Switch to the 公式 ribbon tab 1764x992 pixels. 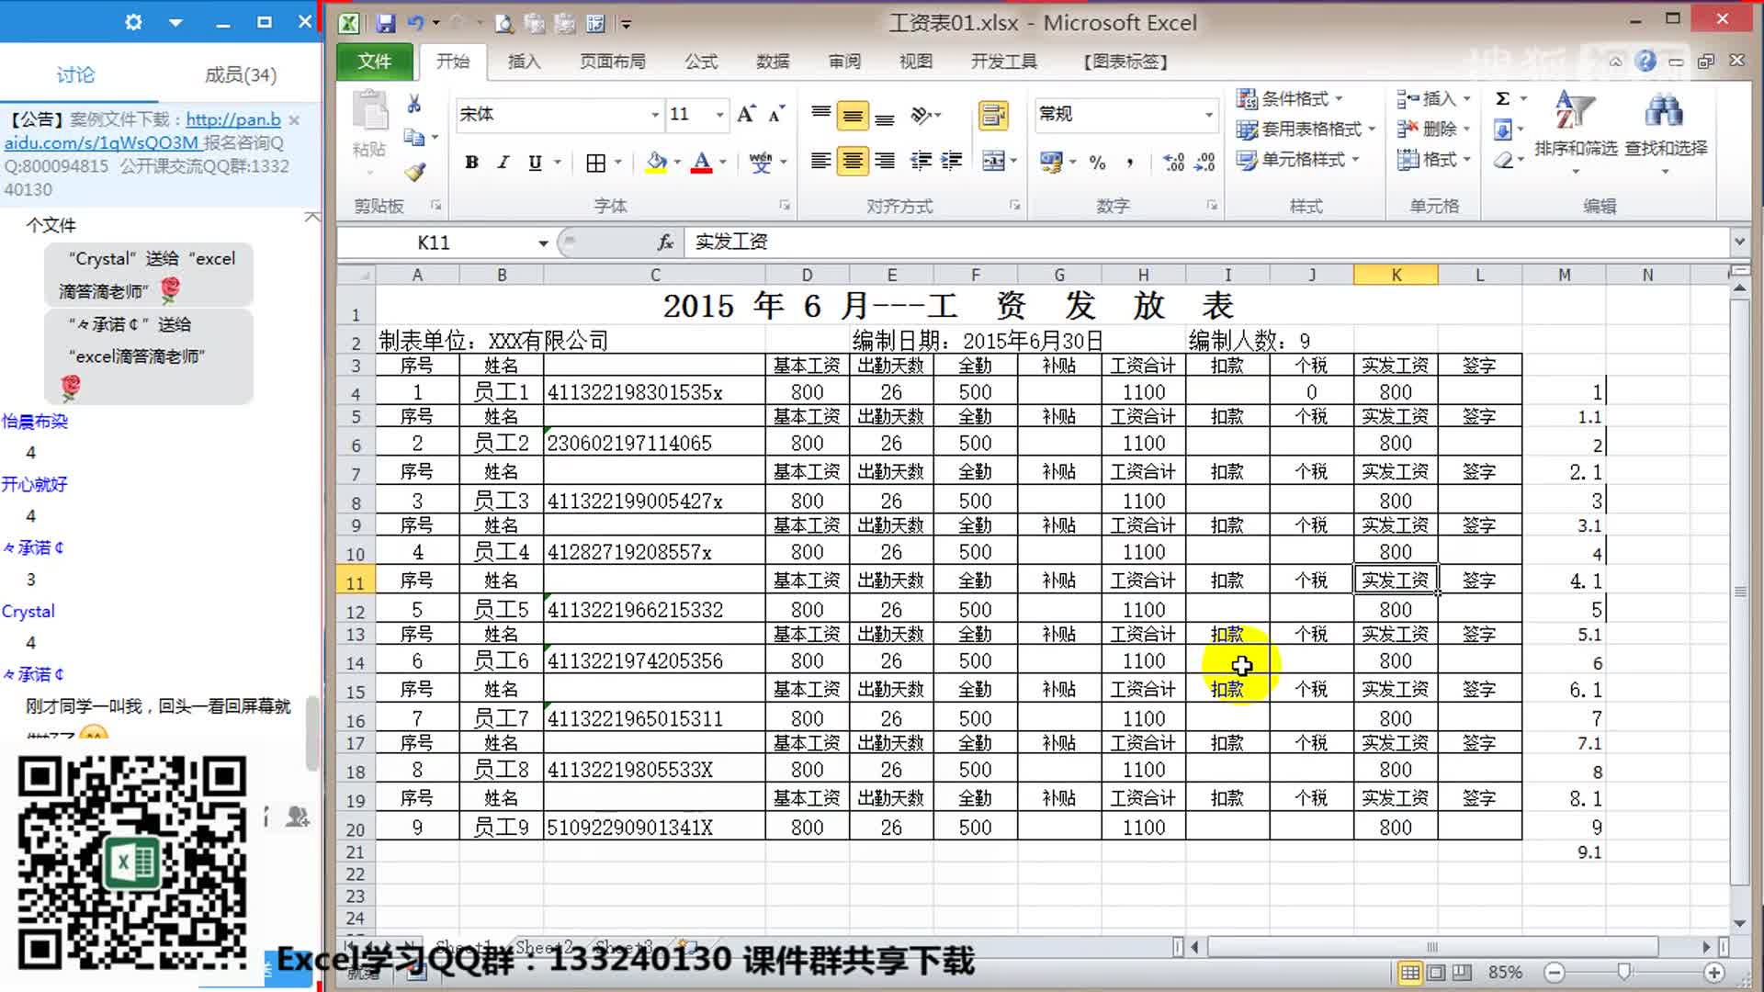(700, 62)
